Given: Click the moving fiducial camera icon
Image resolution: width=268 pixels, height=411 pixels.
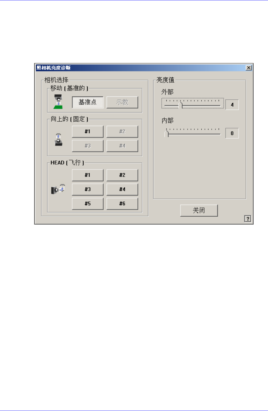Looking at the screenshot, I should click(58, 102).
